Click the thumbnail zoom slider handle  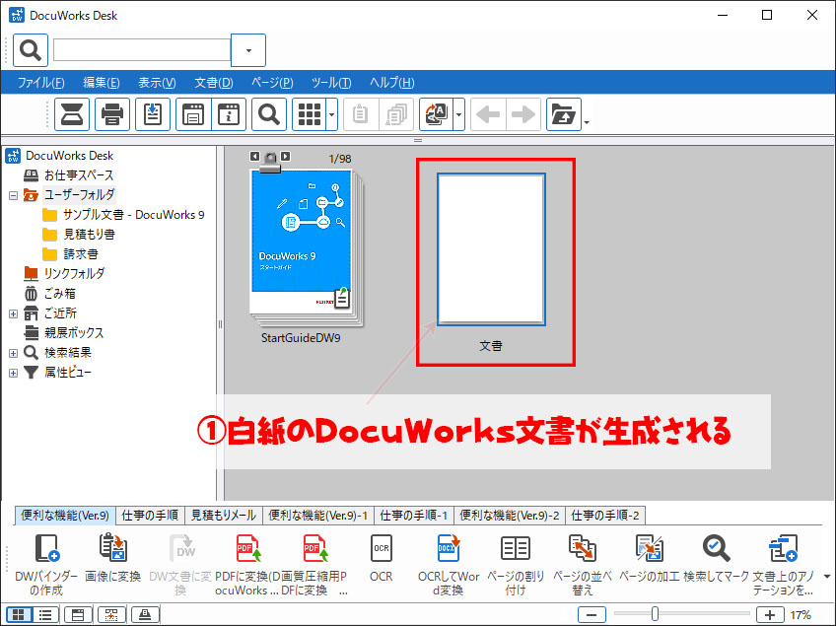(x=655, y=614)
